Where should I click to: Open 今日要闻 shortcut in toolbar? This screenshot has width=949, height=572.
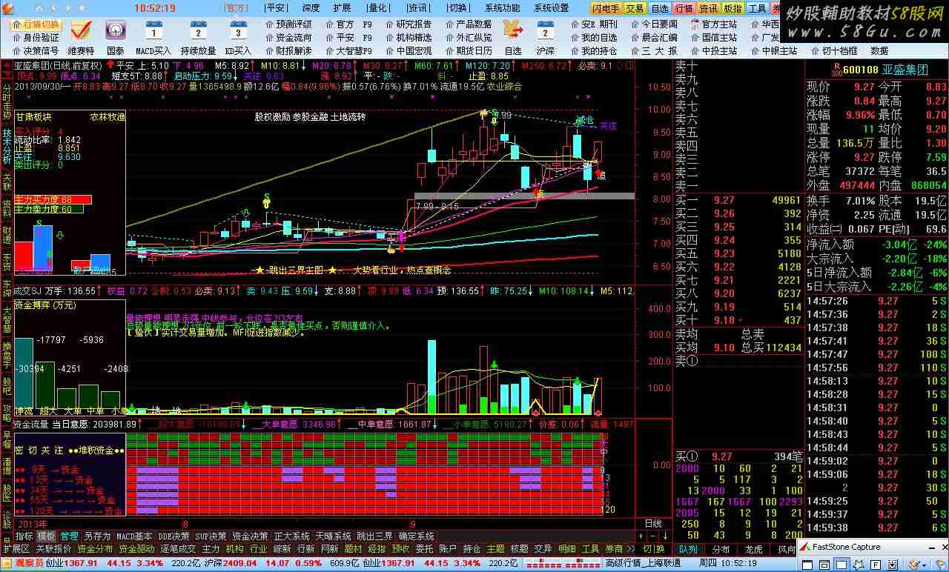[x=653, y=24]
